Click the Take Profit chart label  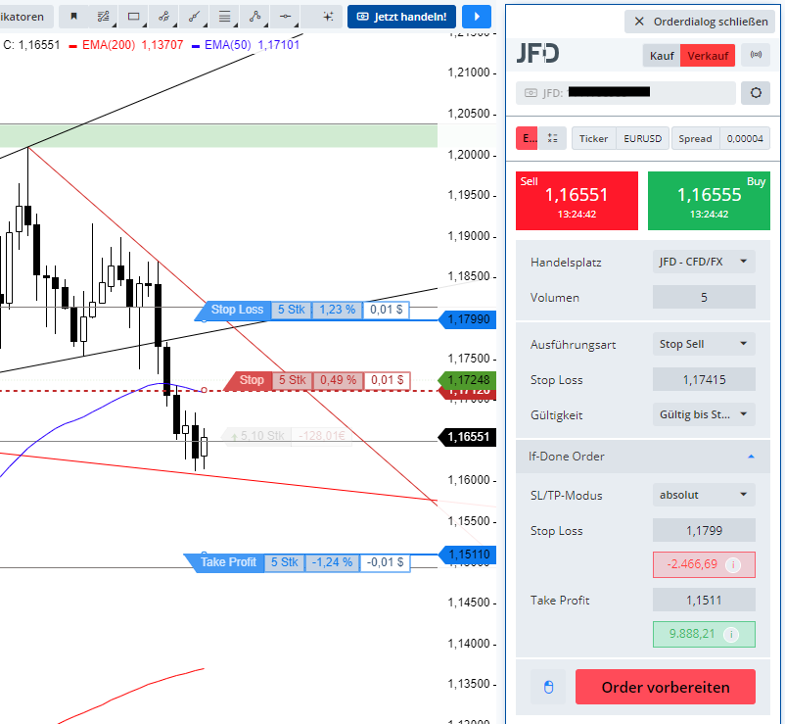(x=228, y=562)
